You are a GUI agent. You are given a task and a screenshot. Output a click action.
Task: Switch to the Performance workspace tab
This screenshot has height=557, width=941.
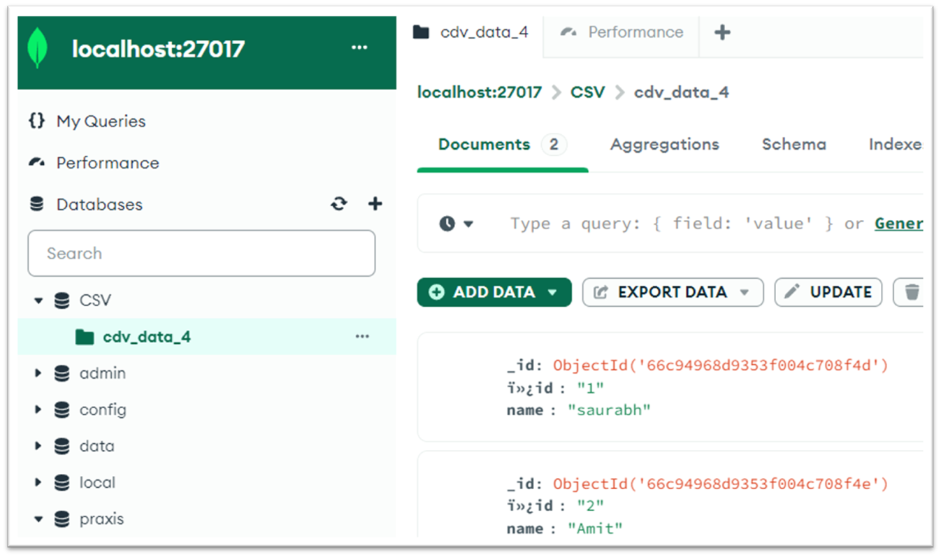click(x=622, y=32)
